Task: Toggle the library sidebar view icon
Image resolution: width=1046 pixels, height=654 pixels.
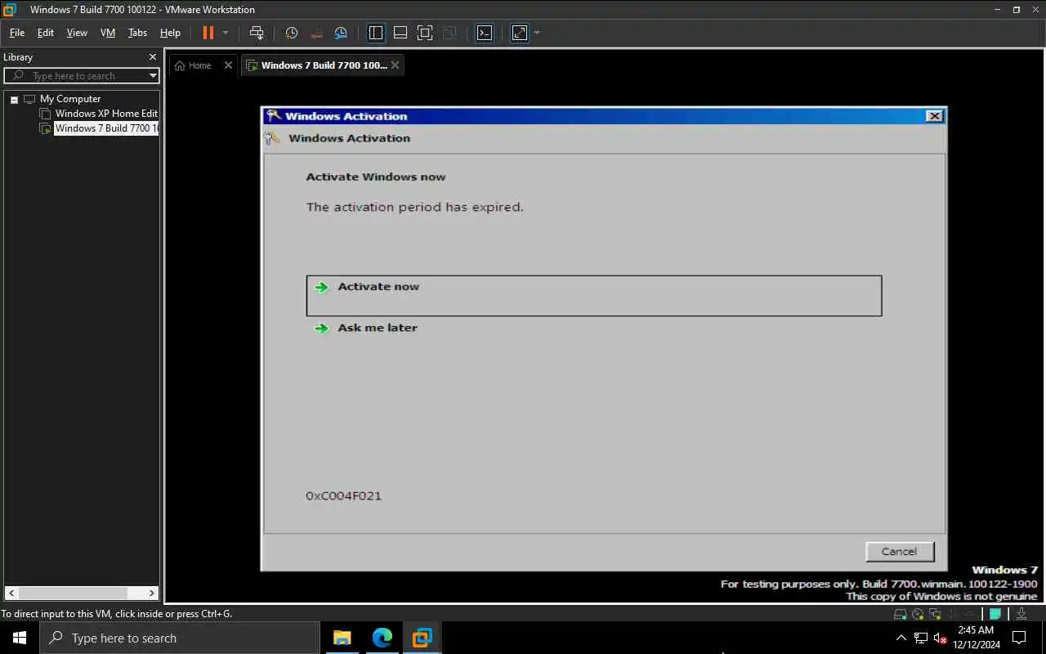Action: pyautogui.click(x=376, y=33)
